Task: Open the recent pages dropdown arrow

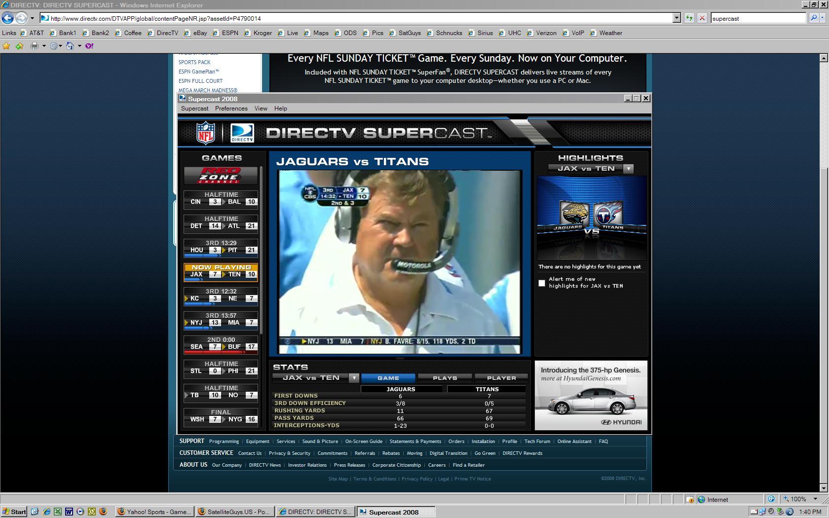Action: (x=32, y=18)
